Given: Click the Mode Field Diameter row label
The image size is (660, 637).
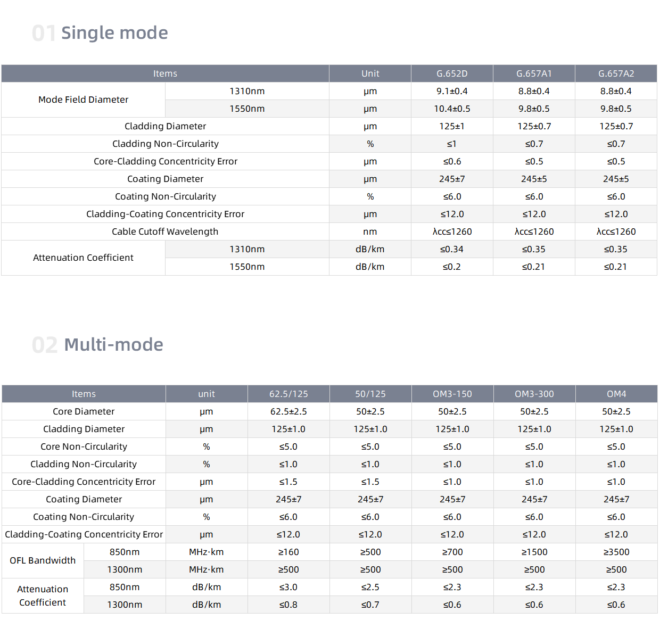Looking at the screenshot, I should 83,100.
